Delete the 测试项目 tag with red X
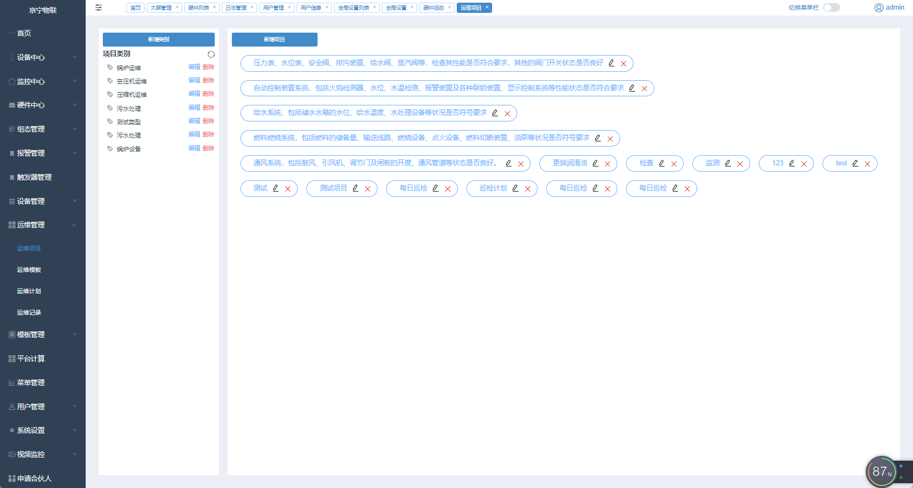Viewport: 913px width, 488px height. point(367,189)
